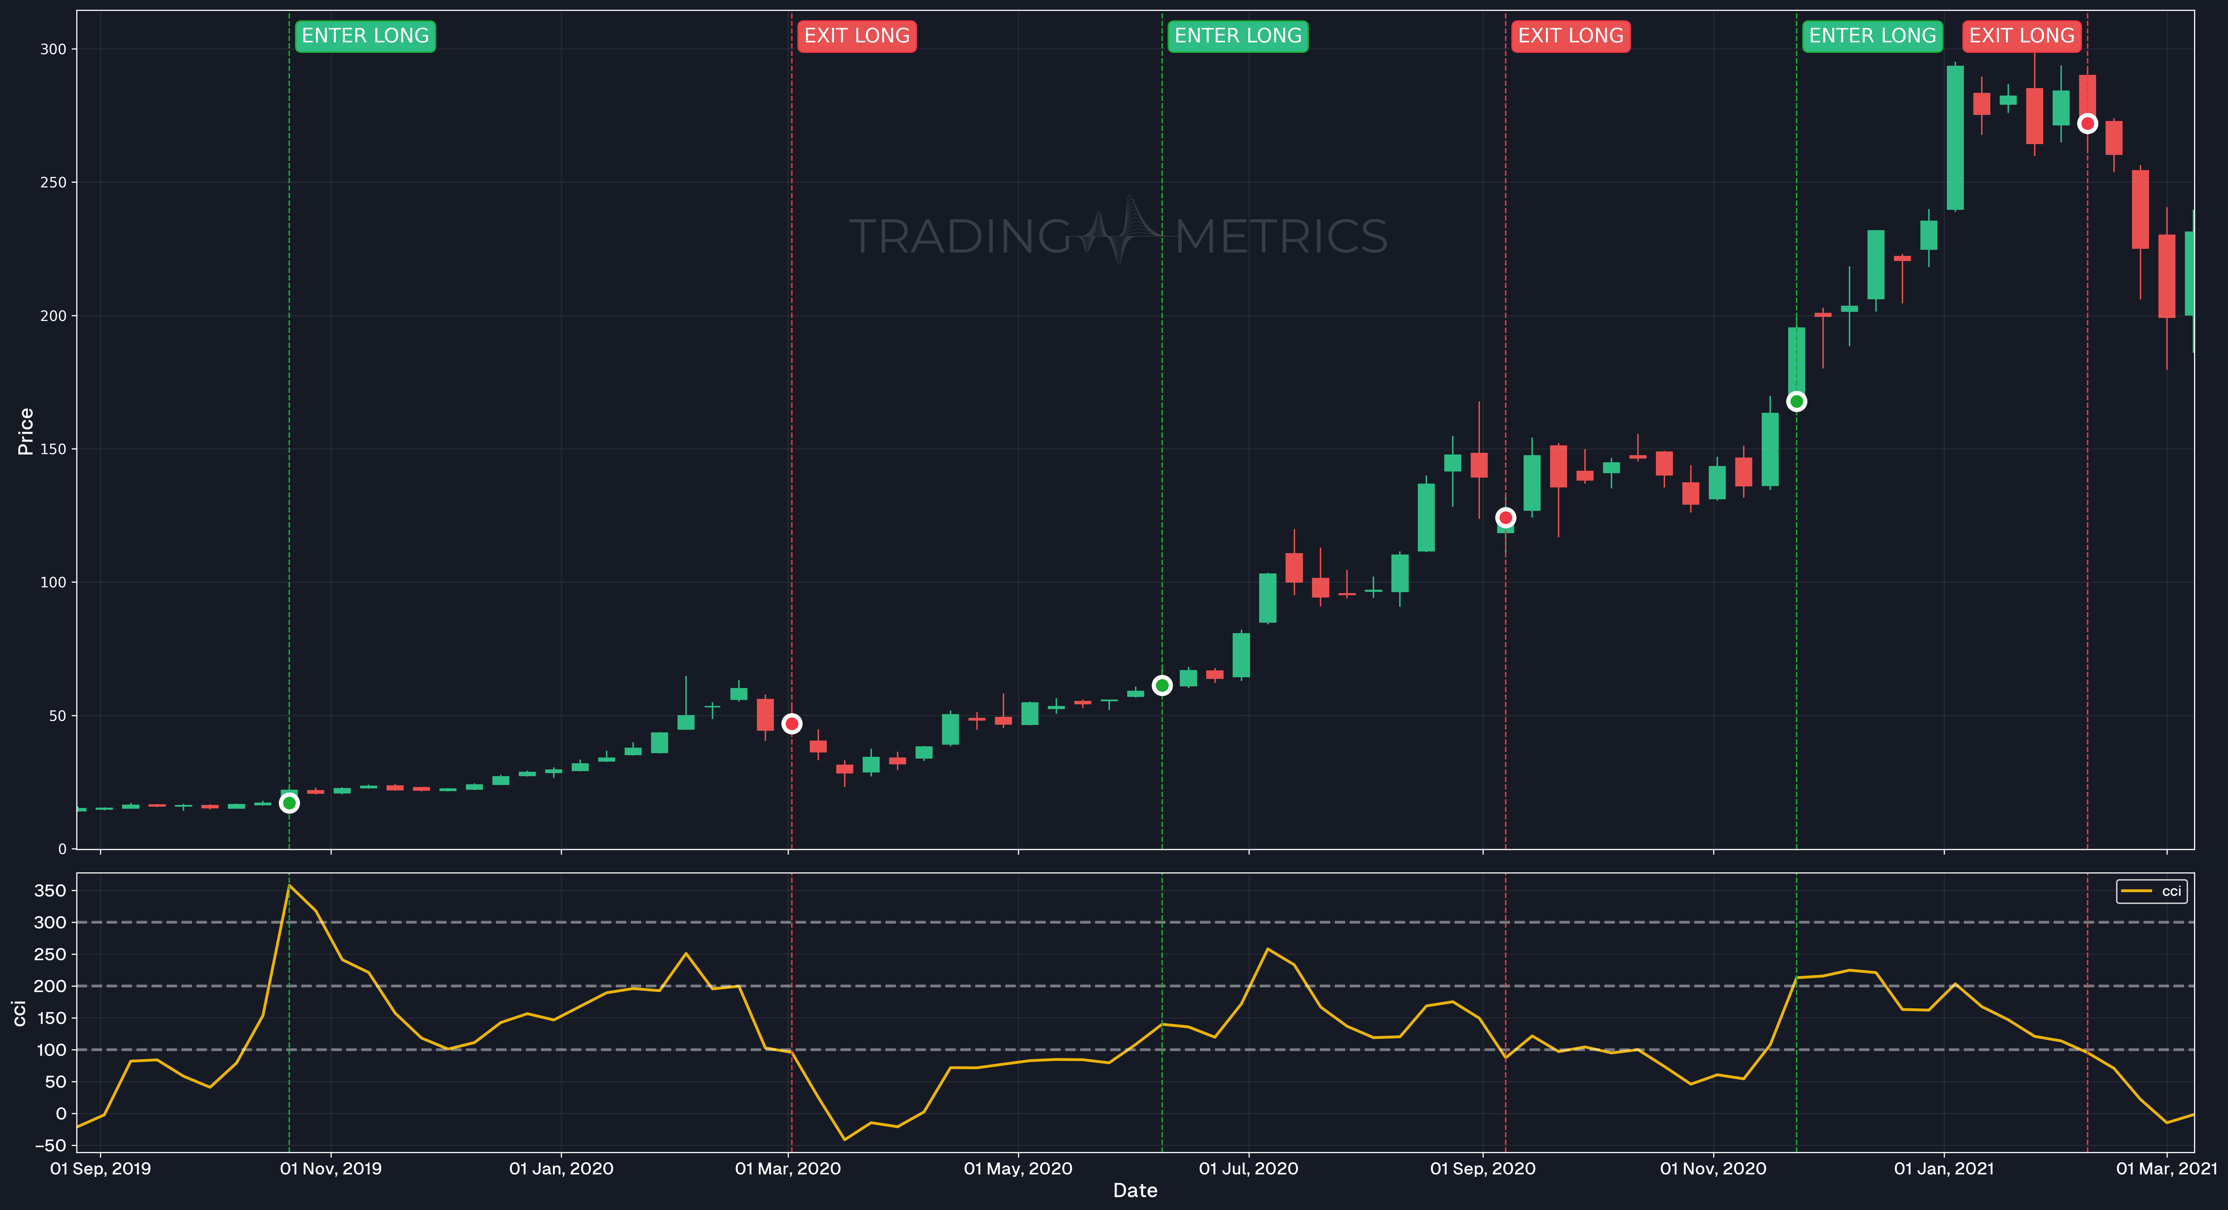Screen dimensions: 2228x1210
Task: Click the cci legend entry
Action: (2152, 891)
